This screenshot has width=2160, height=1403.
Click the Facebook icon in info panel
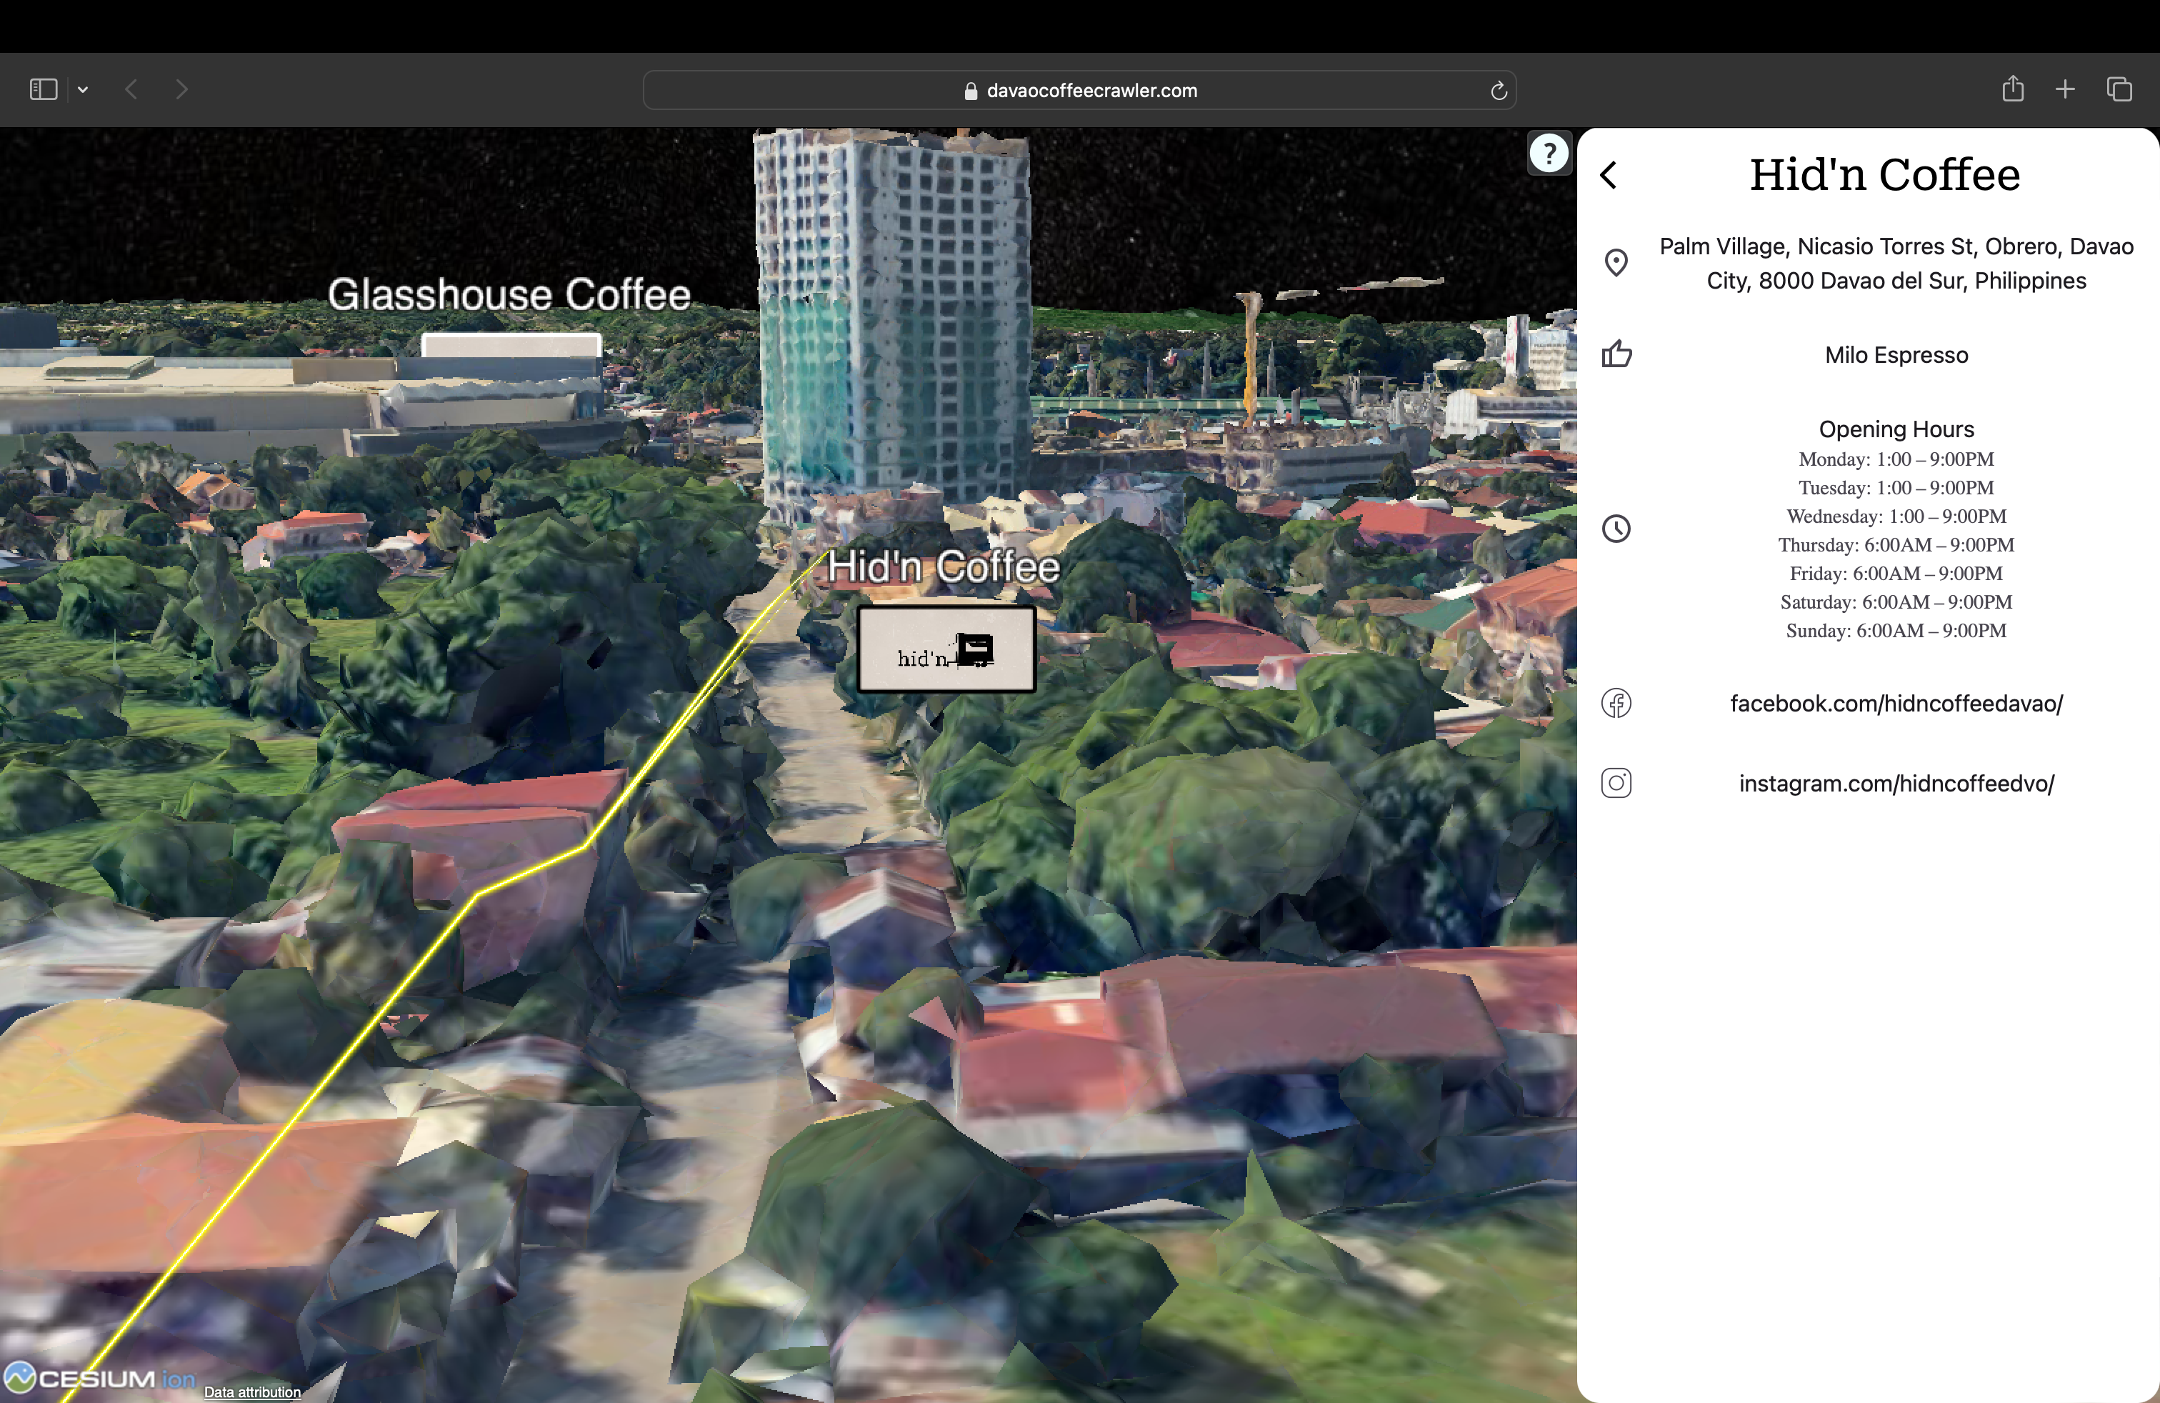click(x=1616, y=704)
